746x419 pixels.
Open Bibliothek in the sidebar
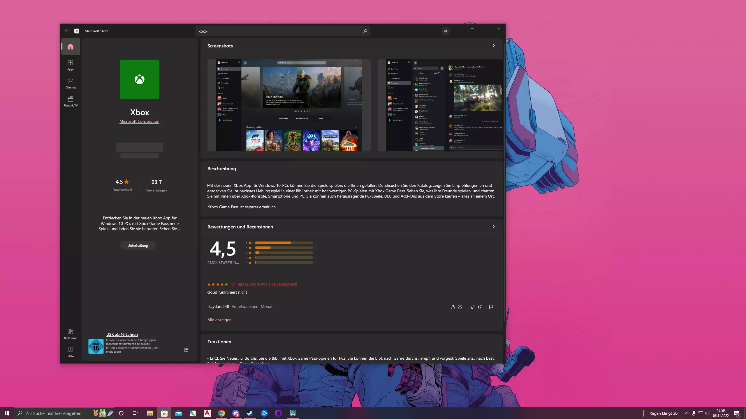pyautogui.click(x=71, y=334)
